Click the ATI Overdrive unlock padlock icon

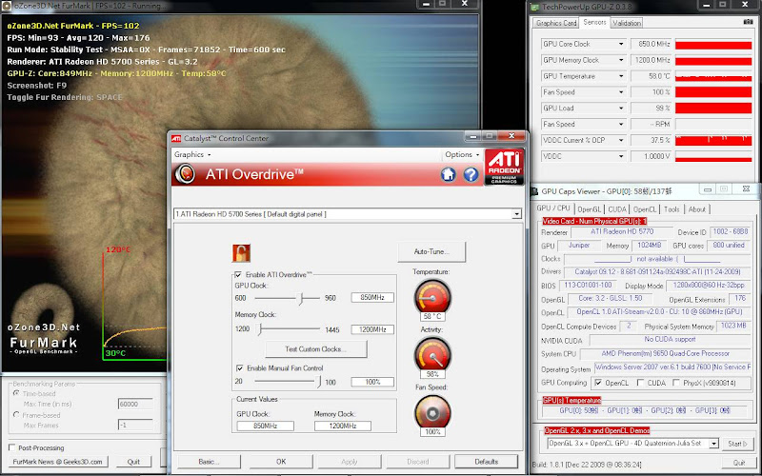[241, 252]
